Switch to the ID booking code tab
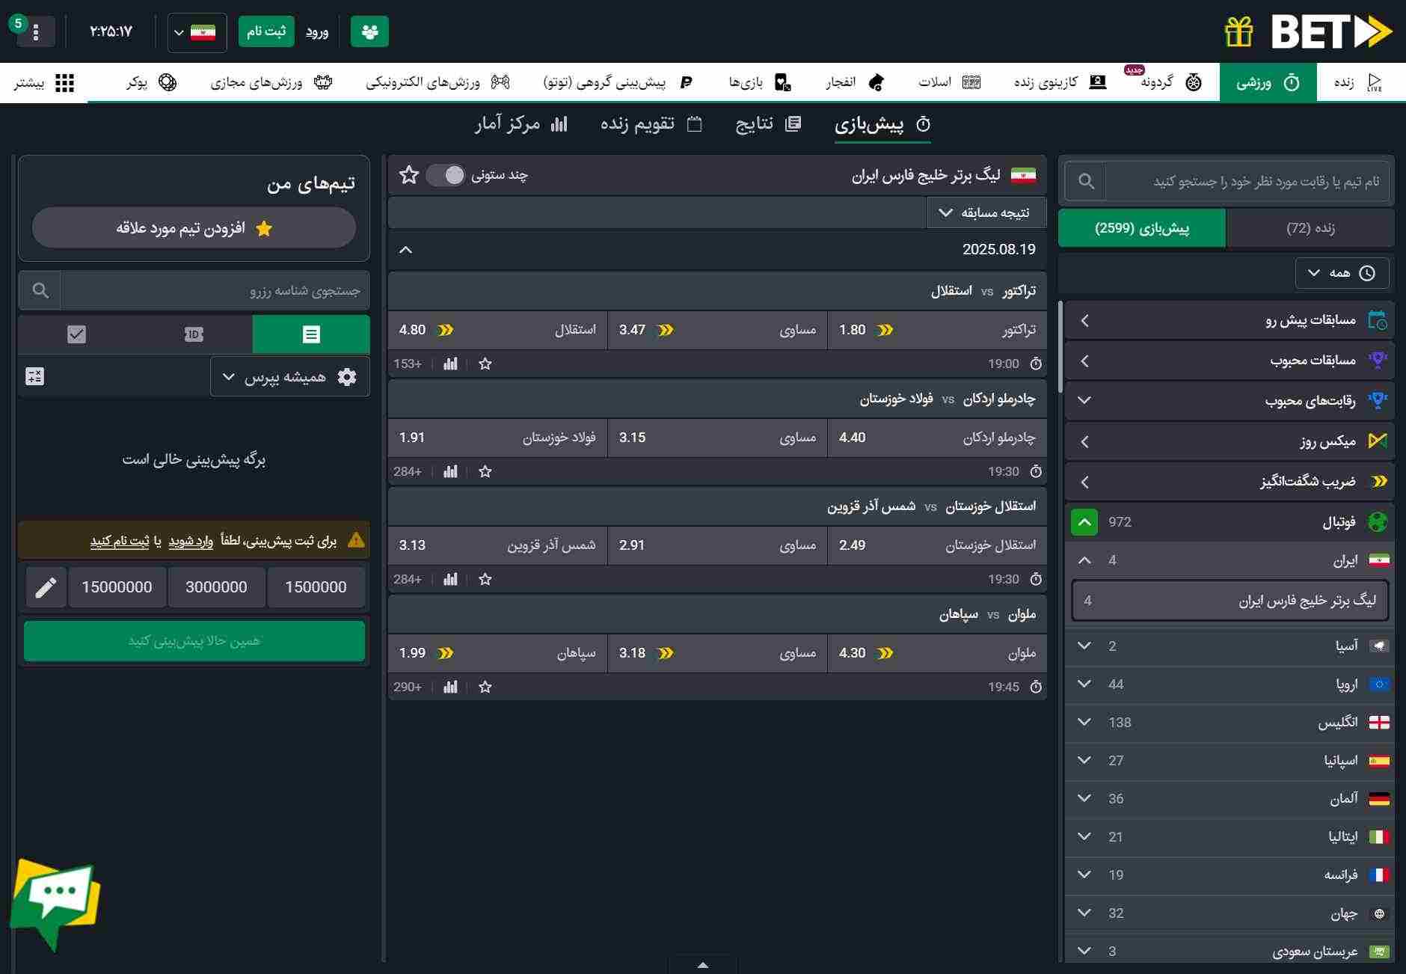Viewport: 1406px width, 974px height. (x=194, y=334)
